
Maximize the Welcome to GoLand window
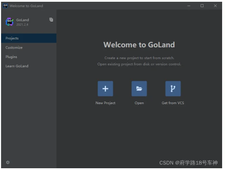pos(202,6)
